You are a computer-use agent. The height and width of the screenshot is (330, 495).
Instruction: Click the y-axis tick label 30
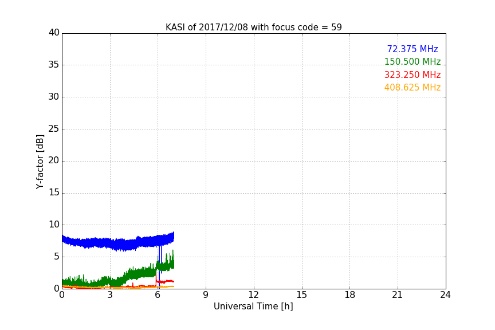tap(54, 97)
